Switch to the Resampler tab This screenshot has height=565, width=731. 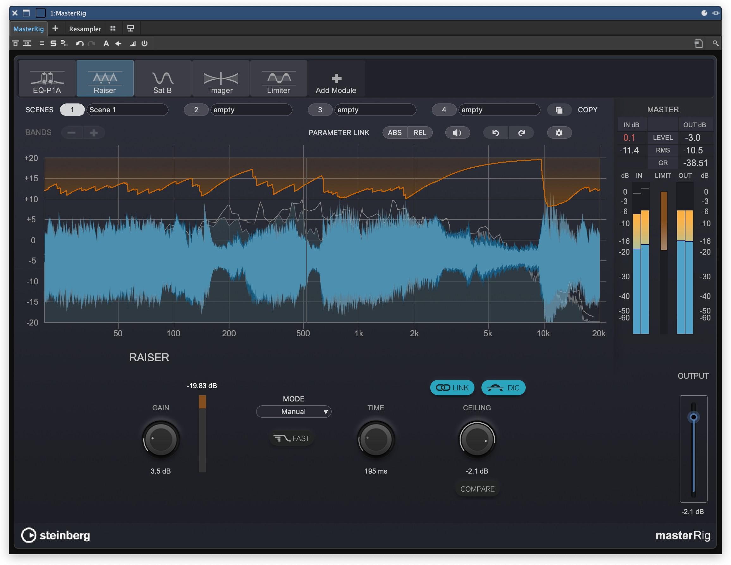click(x=85, y=29)
